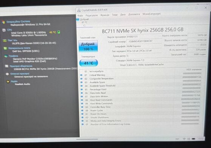Image resolution: width=211 pixels, height=148 pixels.
Task: Click the status dot for Unsafe Shutdowns
Action: [x=83, y=118]
